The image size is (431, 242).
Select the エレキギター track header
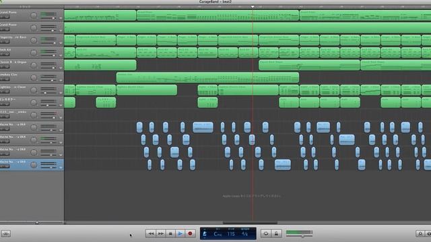tap(32, 103)
